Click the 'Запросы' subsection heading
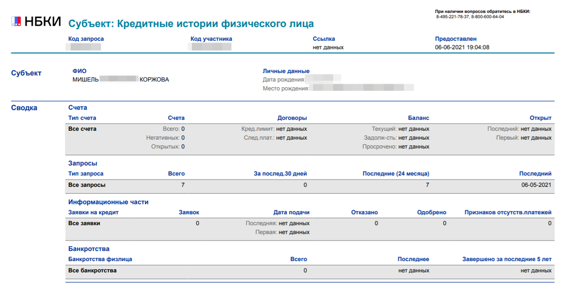Screen dimensions: 565x297 (83, 163)
